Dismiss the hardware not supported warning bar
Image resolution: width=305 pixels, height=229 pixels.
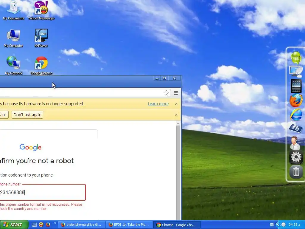(176, 104)
